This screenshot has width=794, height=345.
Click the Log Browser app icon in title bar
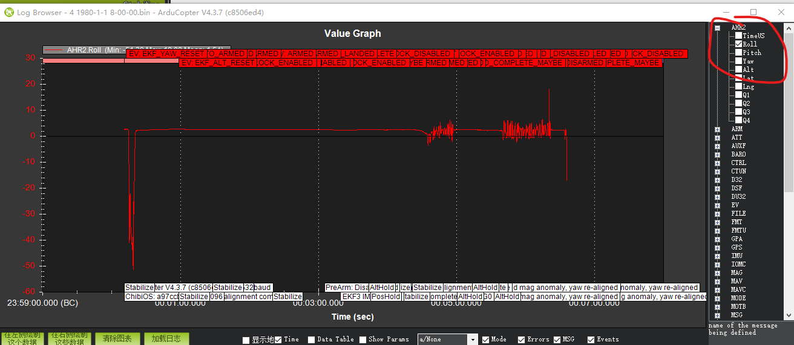point(8,12)
